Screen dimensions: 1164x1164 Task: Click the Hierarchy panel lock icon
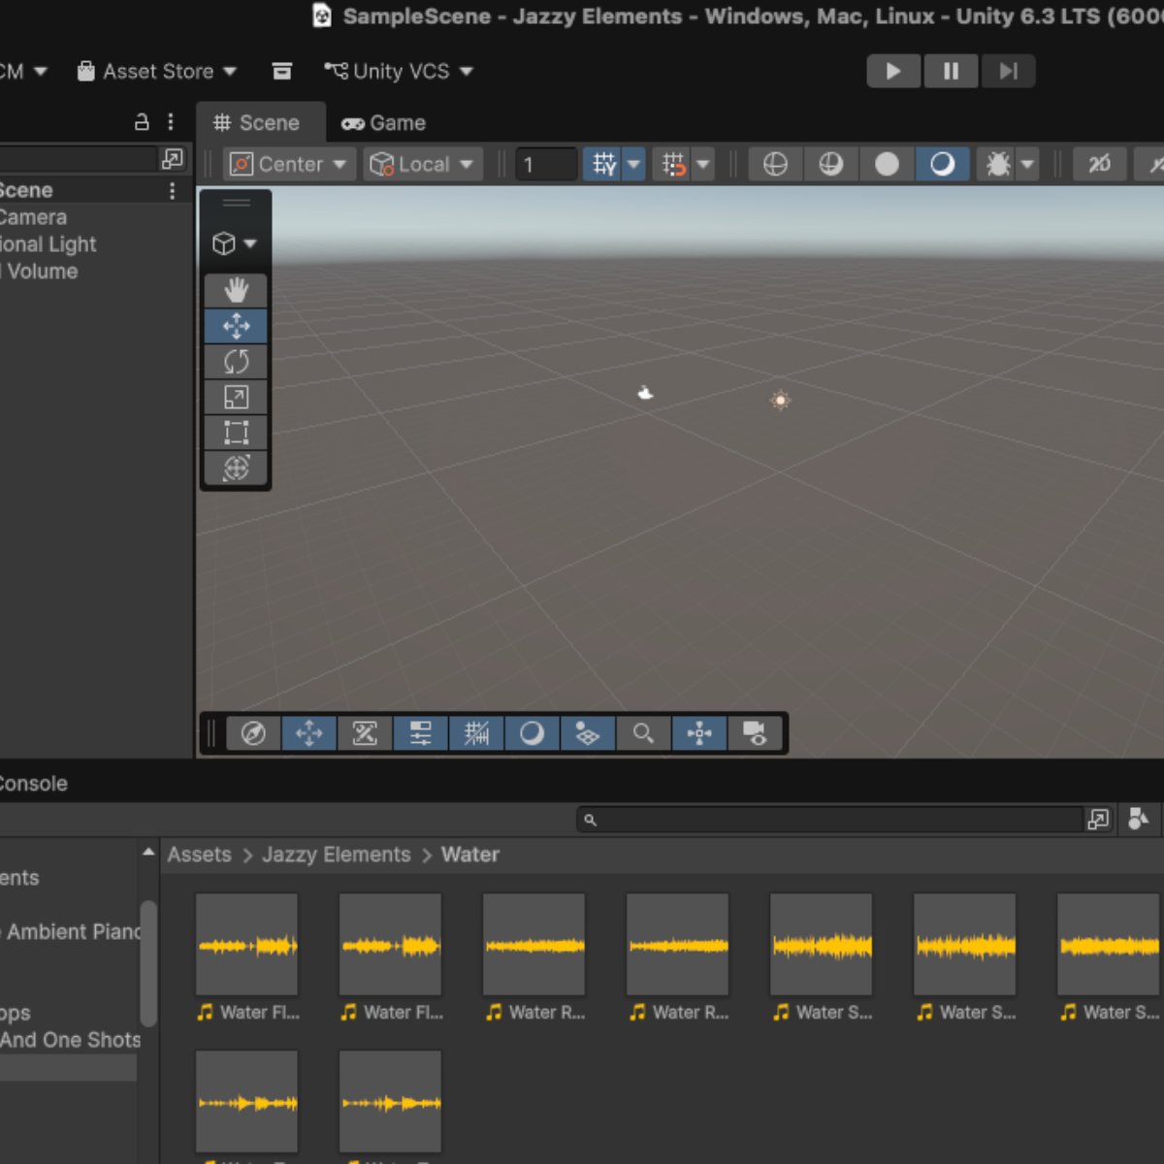pyautogui.click(x=142, y=122)
